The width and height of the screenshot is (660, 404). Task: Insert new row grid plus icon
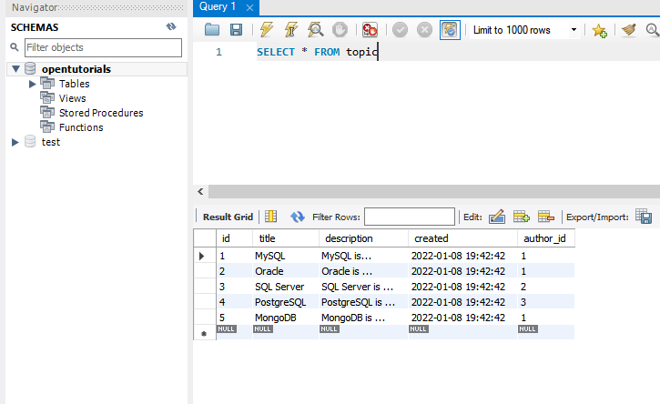(521, 217)
